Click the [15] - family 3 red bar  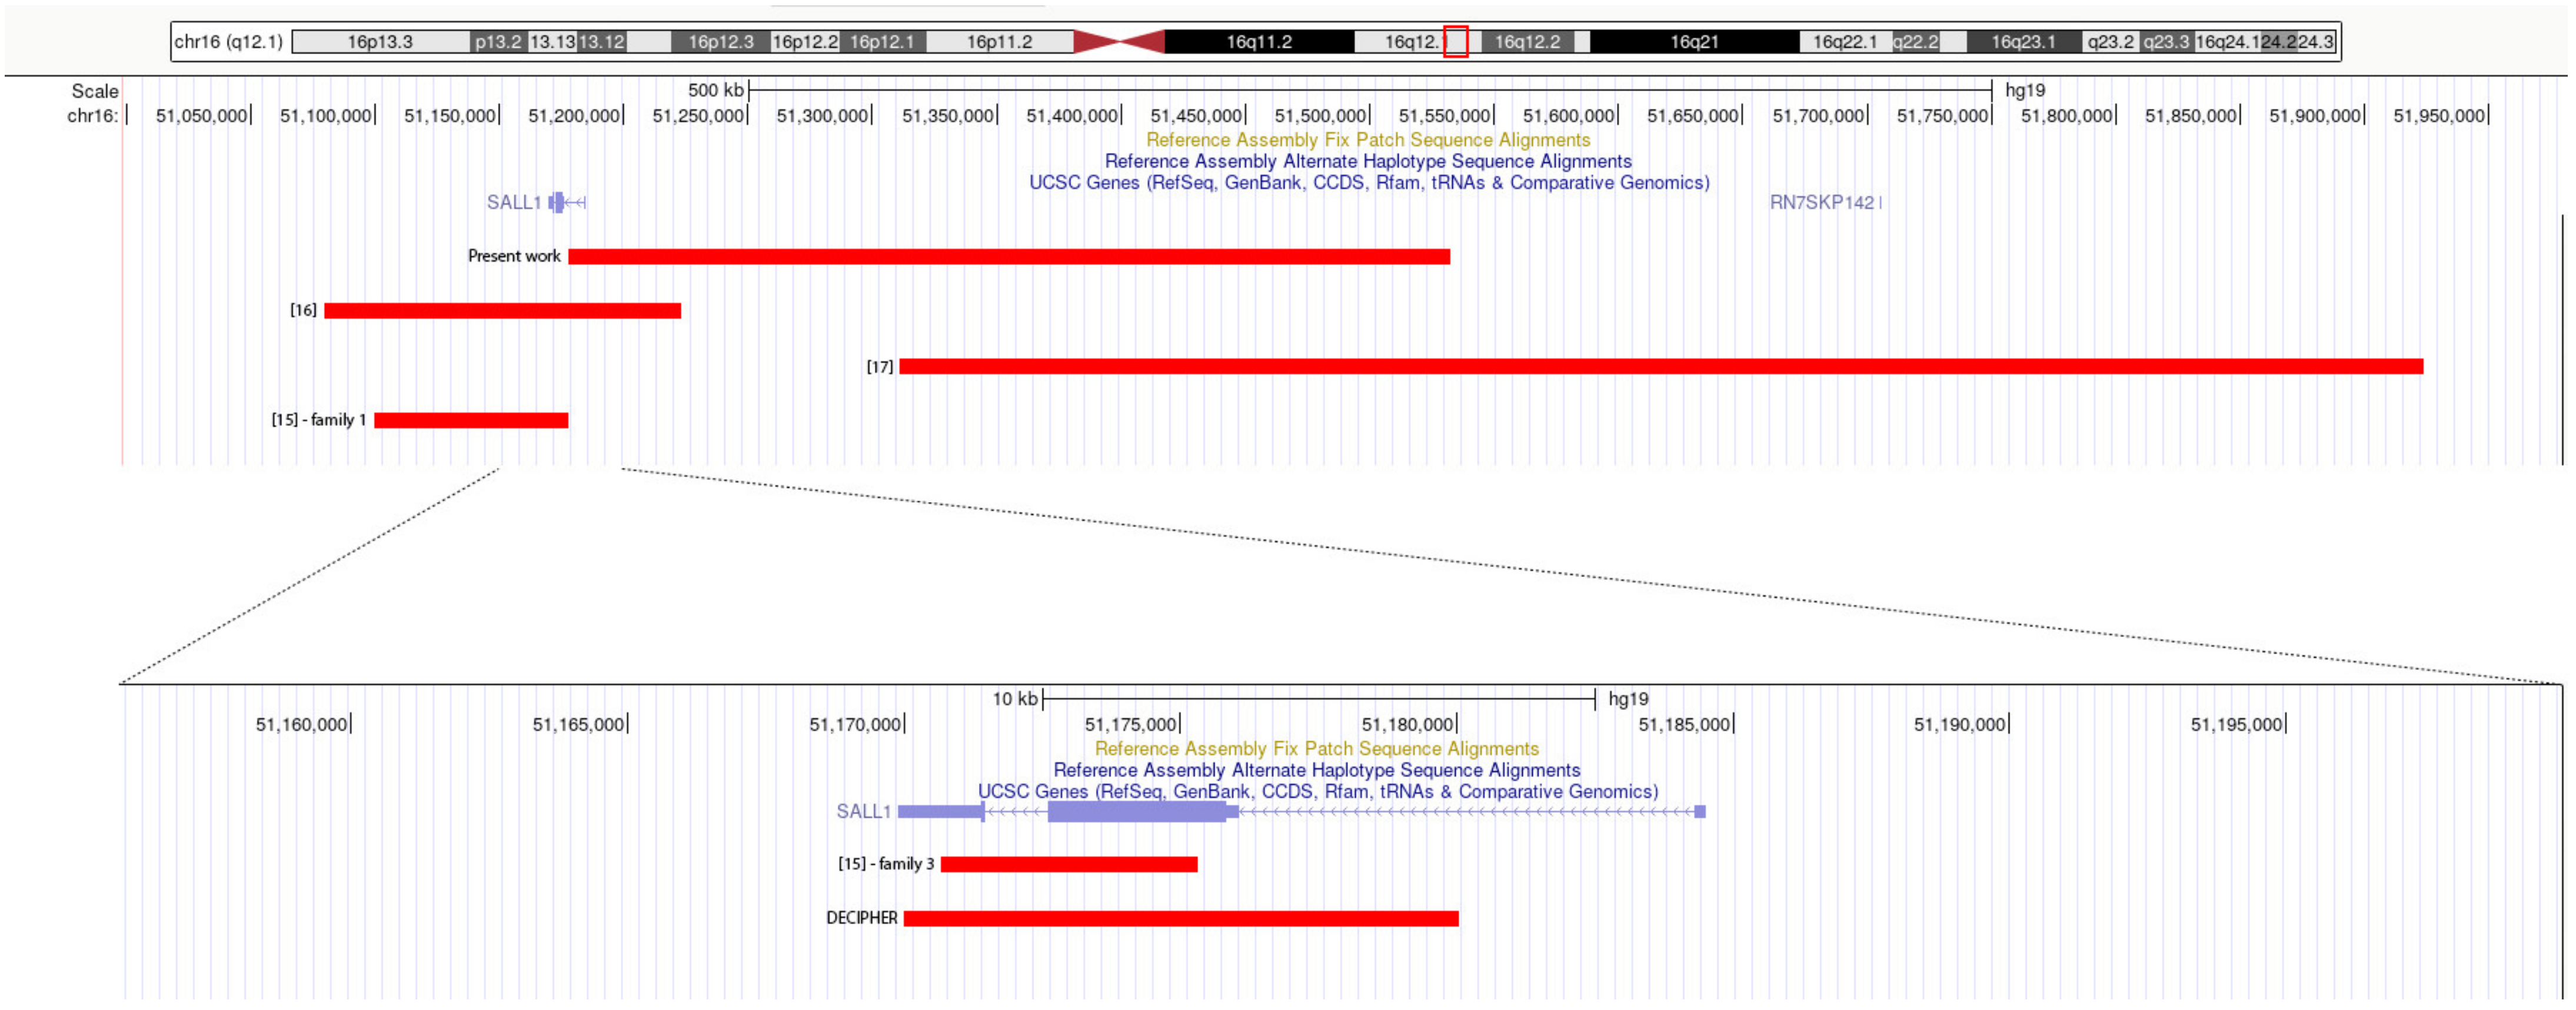point(1068,865)
